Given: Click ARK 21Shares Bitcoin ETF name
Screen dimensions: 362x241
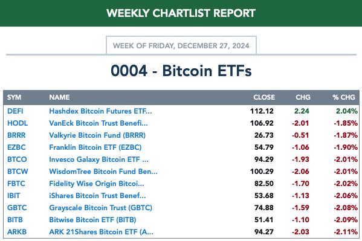Looking at the screenshot, I should (101, 231).
